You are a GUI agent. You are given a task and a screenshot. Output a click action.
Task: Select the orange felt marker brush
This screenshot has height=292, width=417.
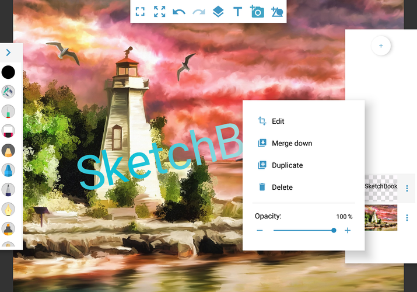[8, 229]
